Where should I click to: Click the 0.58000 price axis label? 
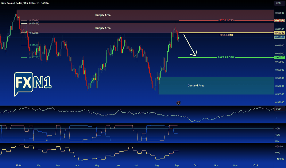click(280, 102)
